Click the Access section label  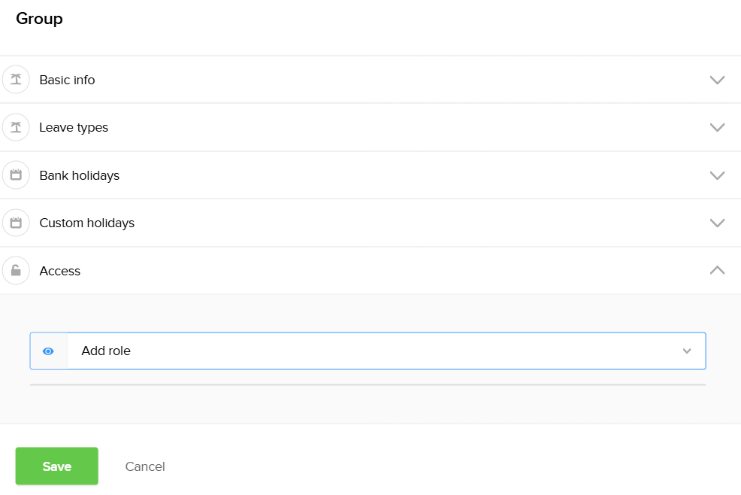click(x=59, y=271)
